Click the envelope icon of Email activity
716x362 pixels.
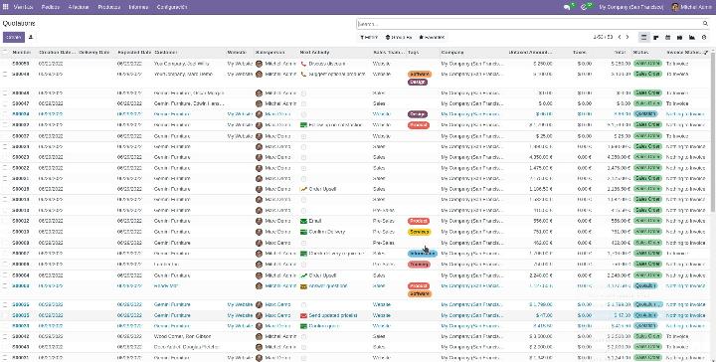tap(303, 221)
